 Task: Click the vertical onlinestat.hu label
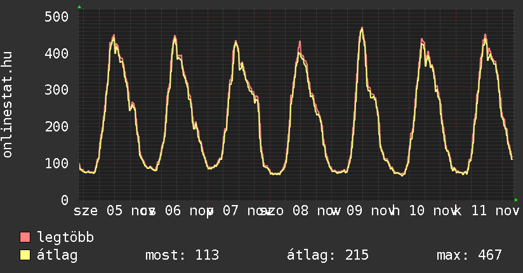[x=8, y=105]
